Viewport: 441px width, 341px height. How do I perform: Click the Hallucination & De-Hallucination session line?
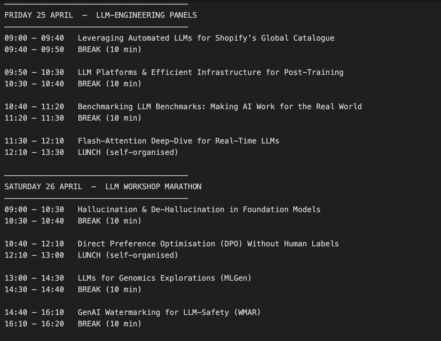162,209
